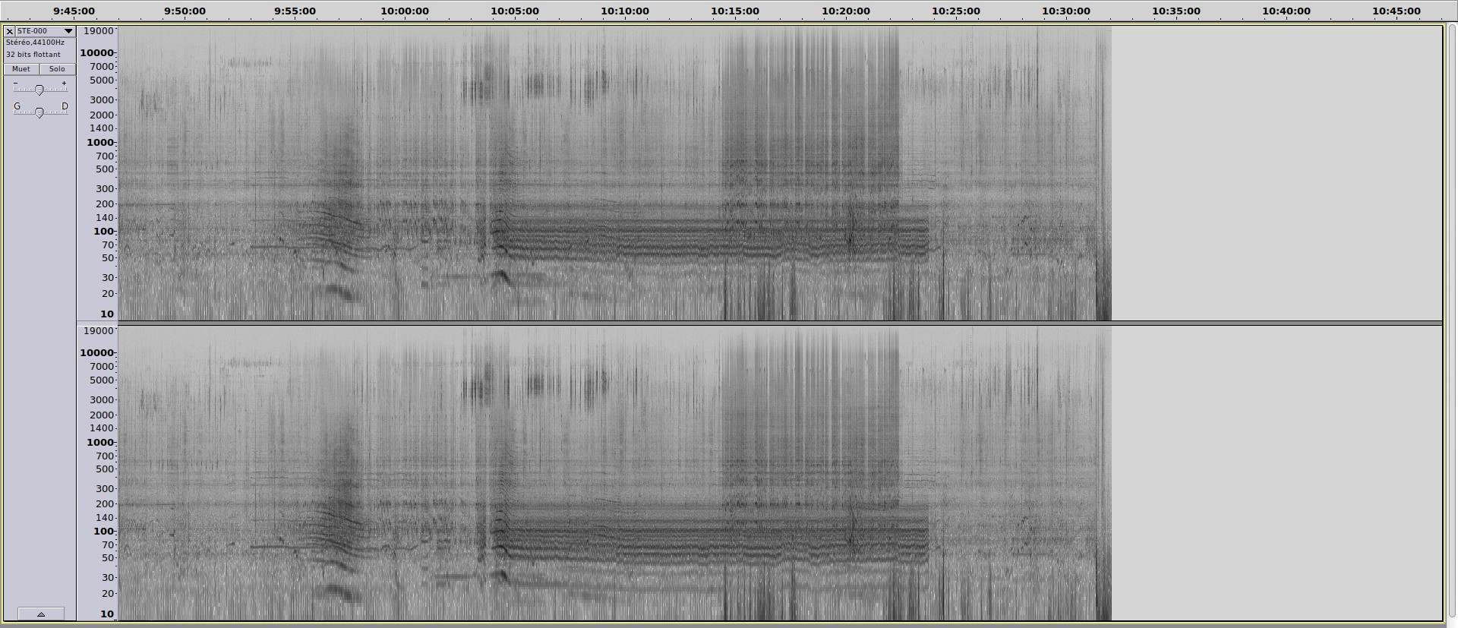Click the divider between the two stereo channels

coord(759,323)
